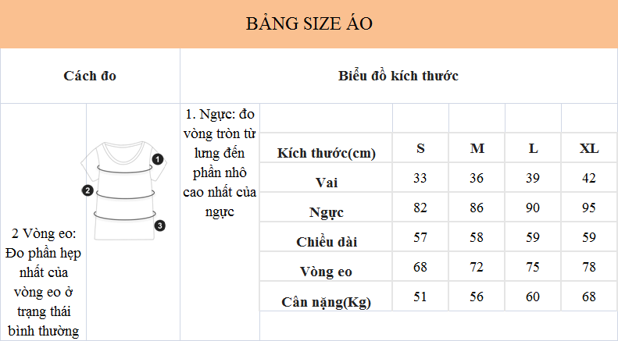The image size is (618, 341).
Task: Select the Cách đo header cell
Action: click(90, 76)
